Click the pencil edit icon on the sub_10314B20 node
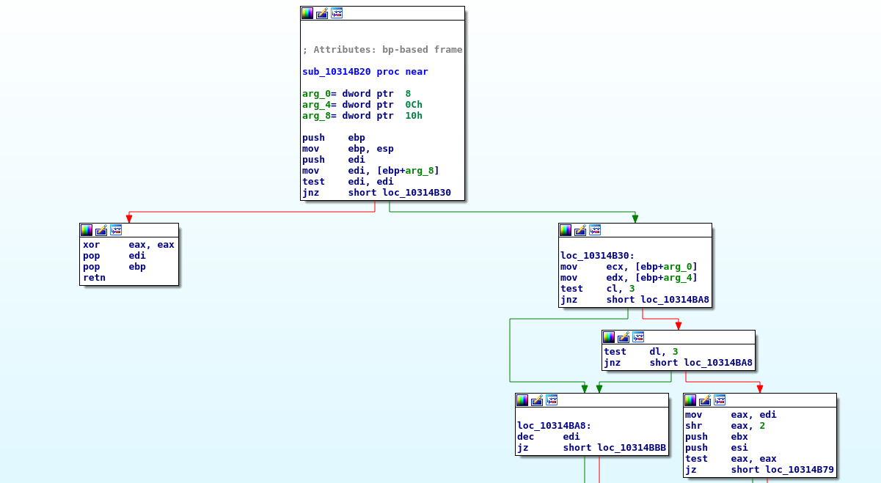Viewport: 881px width, 483px height. 322,13
